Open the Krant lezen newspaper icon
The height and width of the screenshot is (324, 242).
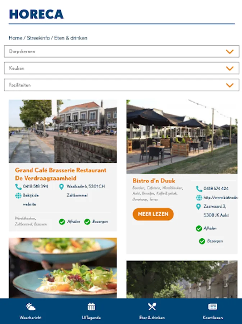coord(213,307)
